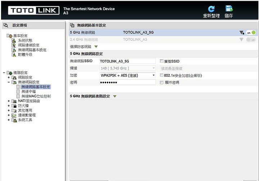Select the 2.4 GHz 無線網路 row
259x181 pixels.
coord(163,40)
